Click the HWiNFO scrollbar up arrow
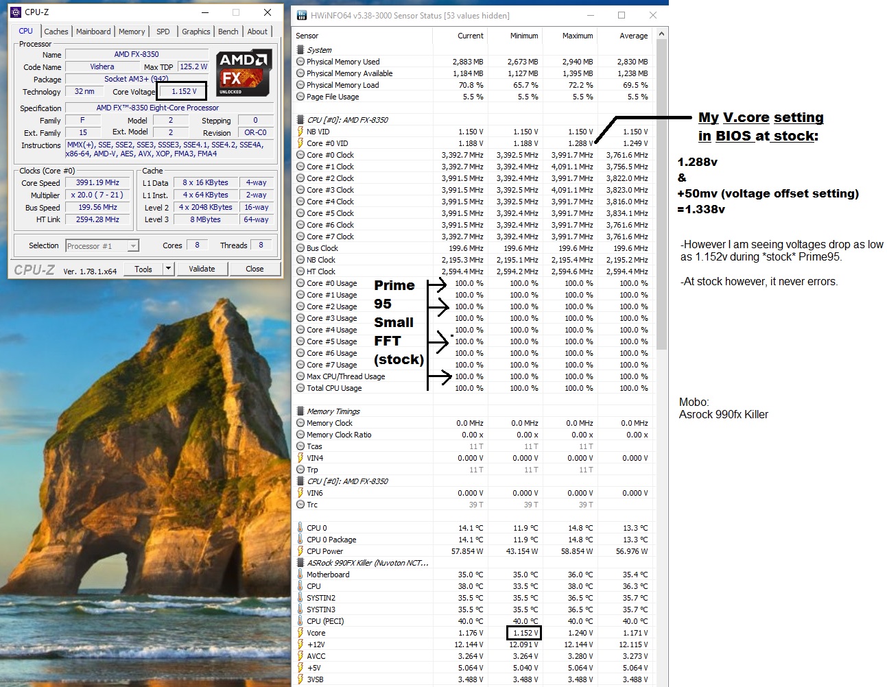The height and width of the screenshot is (687, 887). click(x=661, y=34)
